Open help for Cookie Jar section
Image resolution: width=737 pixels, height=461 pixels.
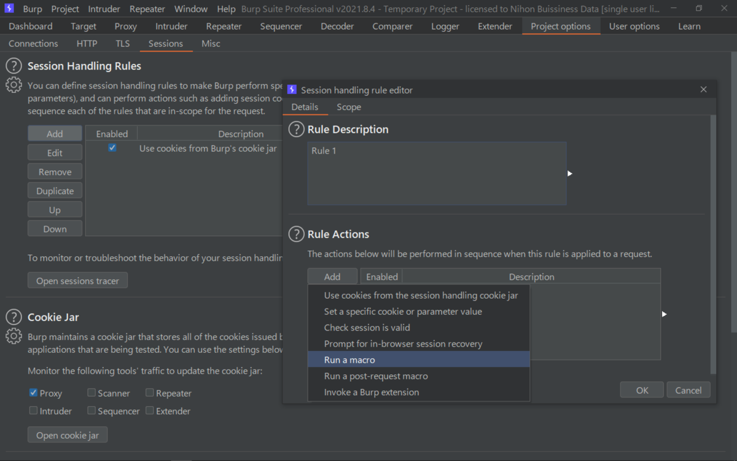[14, 317]
